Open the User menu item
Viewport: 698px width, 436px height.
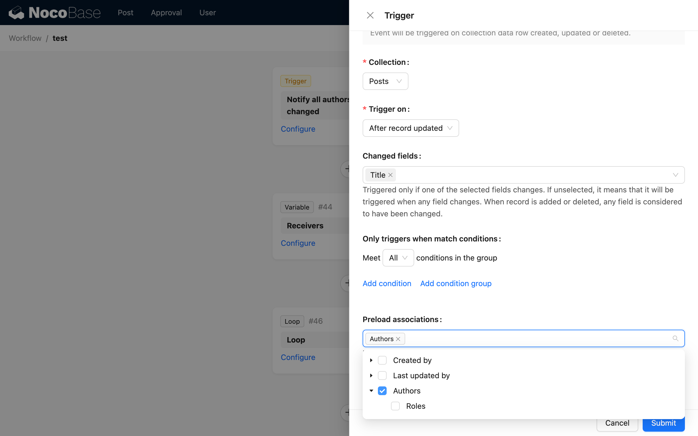207,13
